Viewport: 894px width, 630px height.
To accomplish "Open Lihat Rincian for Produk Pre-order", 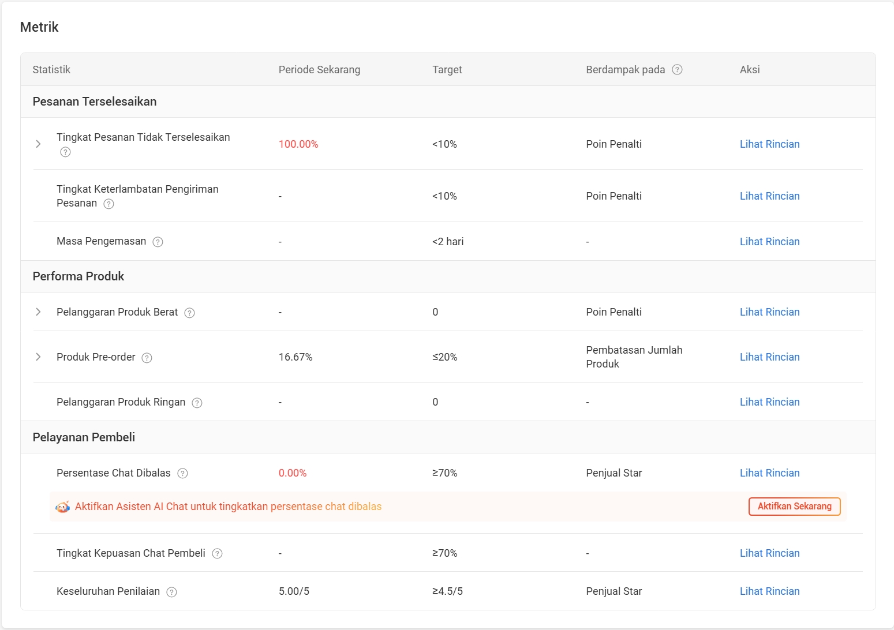I will [770, 357].
